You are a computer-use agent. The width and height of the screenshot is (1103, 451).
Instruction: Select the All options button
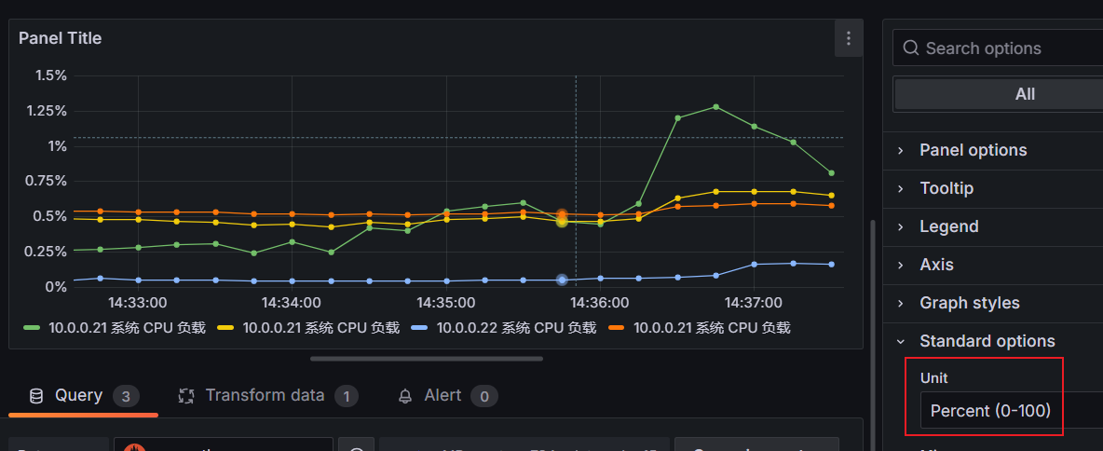coord(1025,94)
